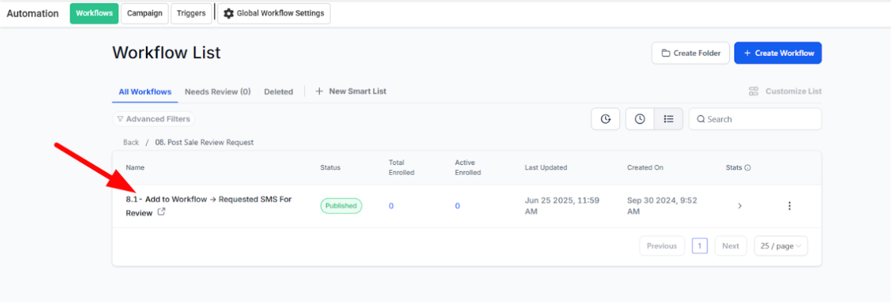Image resolution: width=894 pixels, height=302 pixels.
Task: Click the Next page button
Action: 731,246
